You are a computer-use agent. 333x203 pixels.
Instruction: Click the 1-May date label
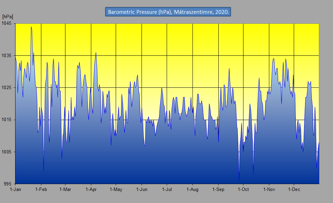(116, 190)
